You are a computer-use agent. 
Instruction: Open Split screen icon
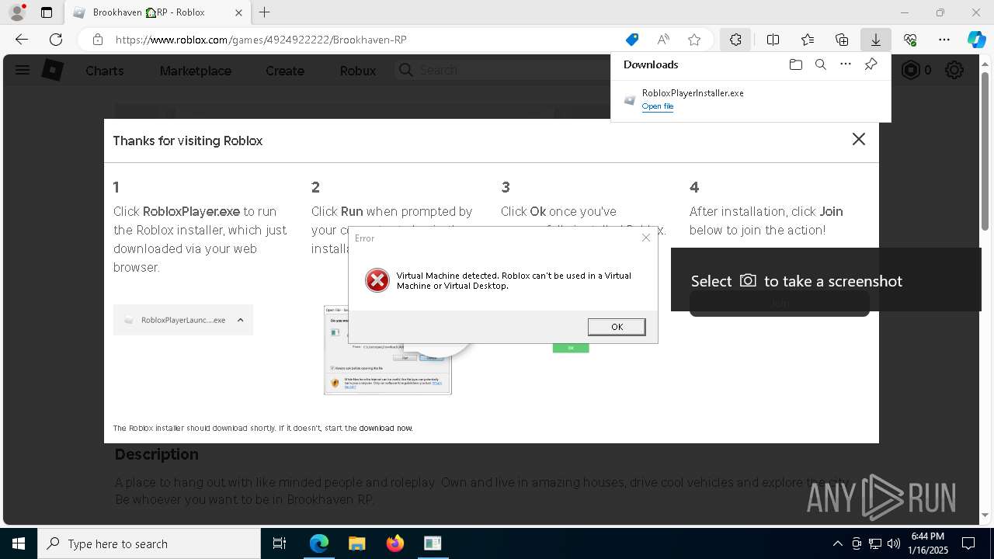click(773, 40)
